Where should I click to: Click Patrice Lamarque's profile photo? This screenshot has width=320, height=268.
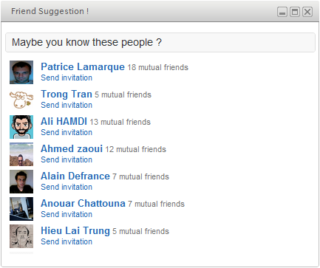pos(21,72)
